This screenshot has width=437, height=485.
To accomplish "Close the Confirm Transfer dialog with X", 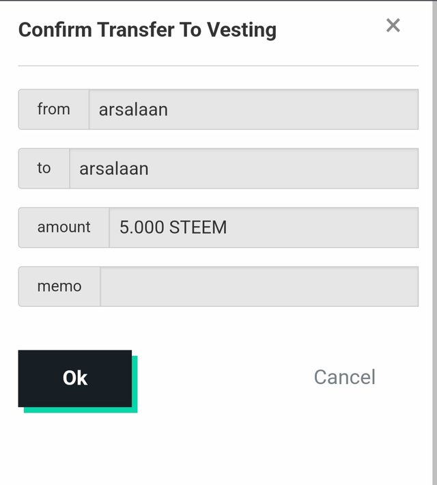I will click(393, 25).
